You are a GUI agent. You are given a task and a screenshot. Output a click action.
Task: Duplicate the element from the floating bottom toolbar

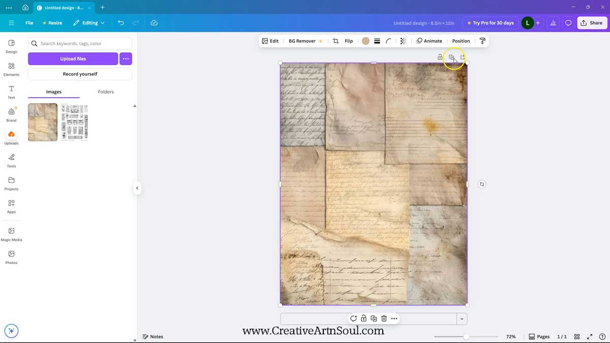[x=374, y=319]
